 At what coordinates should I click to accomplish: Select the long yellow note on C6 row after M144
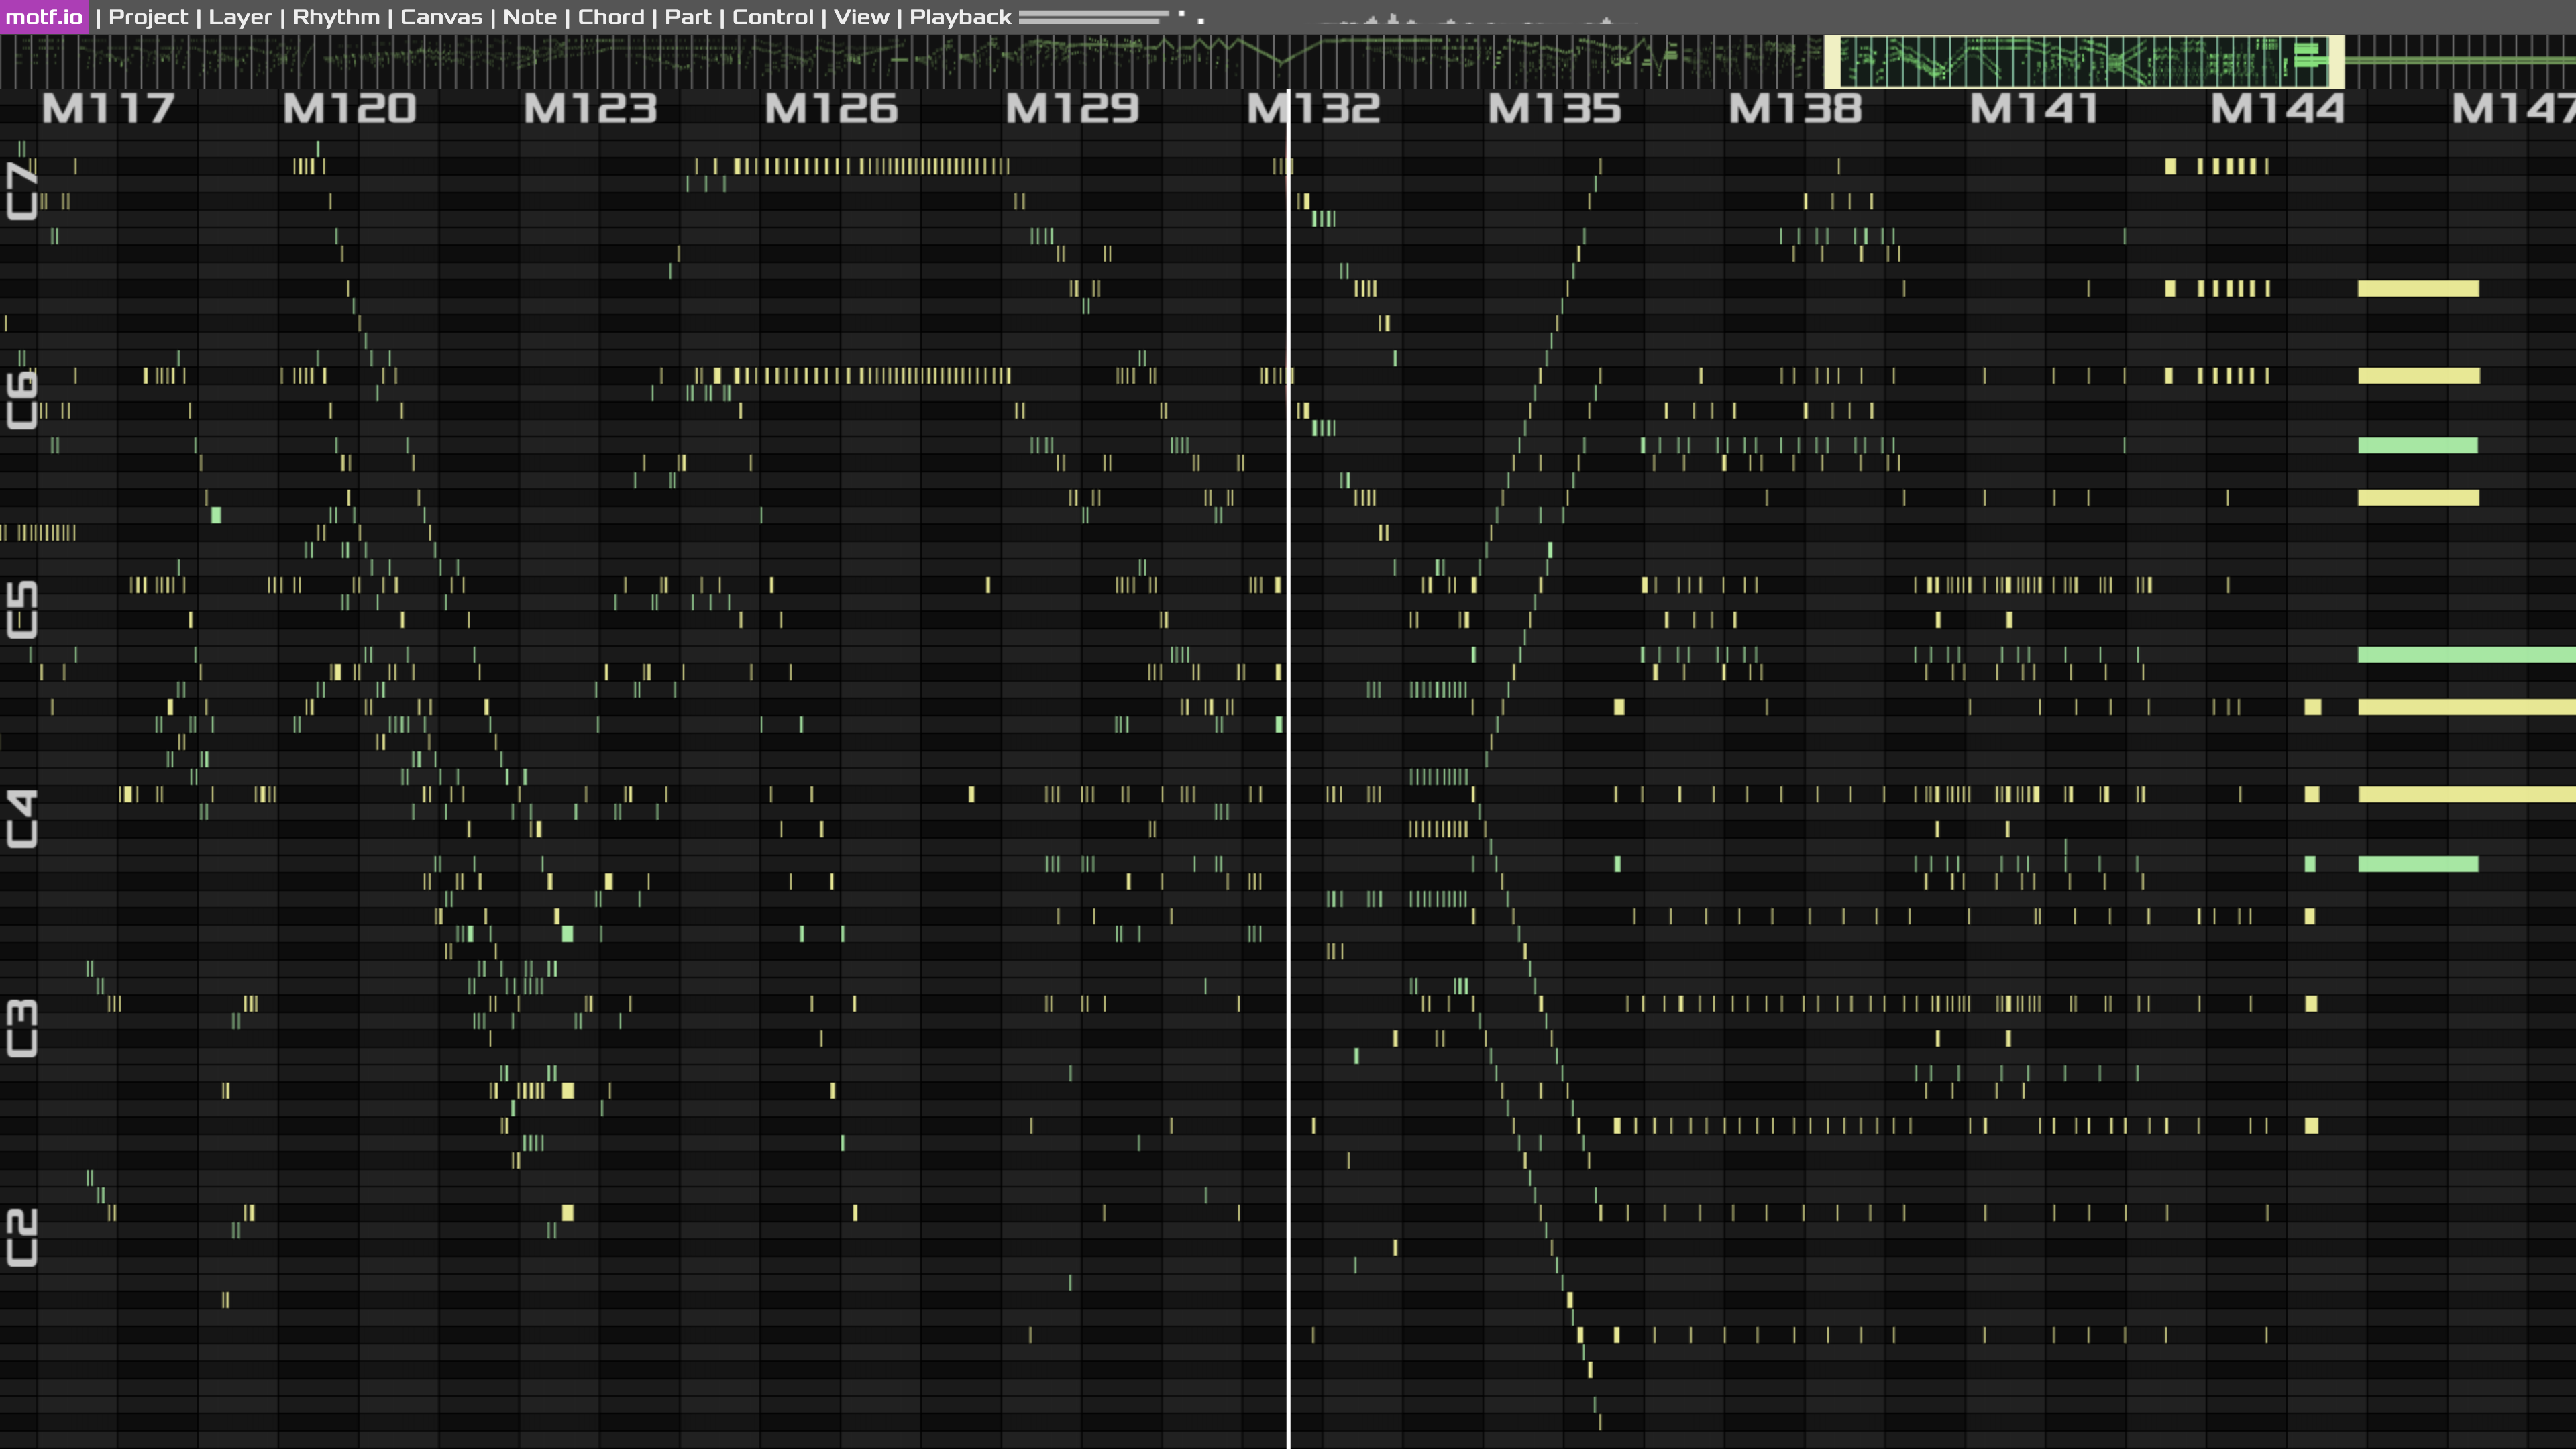2418,376
